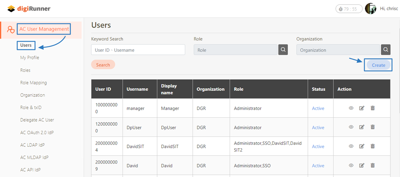Click the Keyword Search input field
The height and width of the screenshot is (177, 400).
click(138, 50)
